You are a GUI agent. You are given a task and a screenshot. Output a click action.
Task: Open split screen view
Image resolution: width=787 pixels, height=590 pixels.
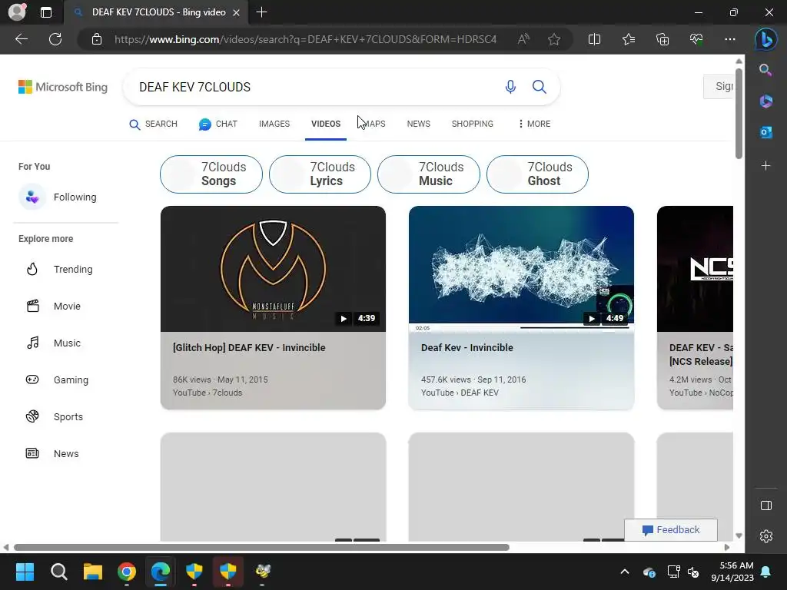[x=594, y=39]
